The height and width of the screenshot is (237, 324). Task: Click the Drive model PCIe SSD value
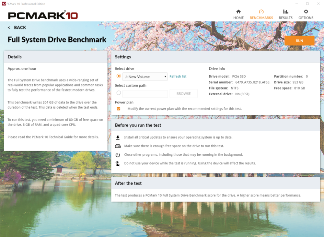pyautogui.click(x=239, y=76)
